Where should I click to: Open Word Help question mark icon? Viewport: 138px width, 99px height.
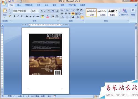[136, 5]
